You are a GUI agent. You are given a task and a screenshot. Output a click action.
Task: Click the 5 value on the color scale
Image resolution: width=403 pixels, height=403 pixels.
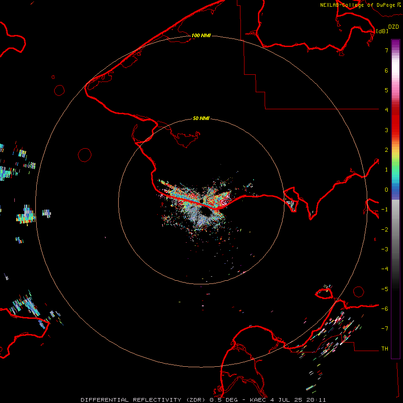386,90
